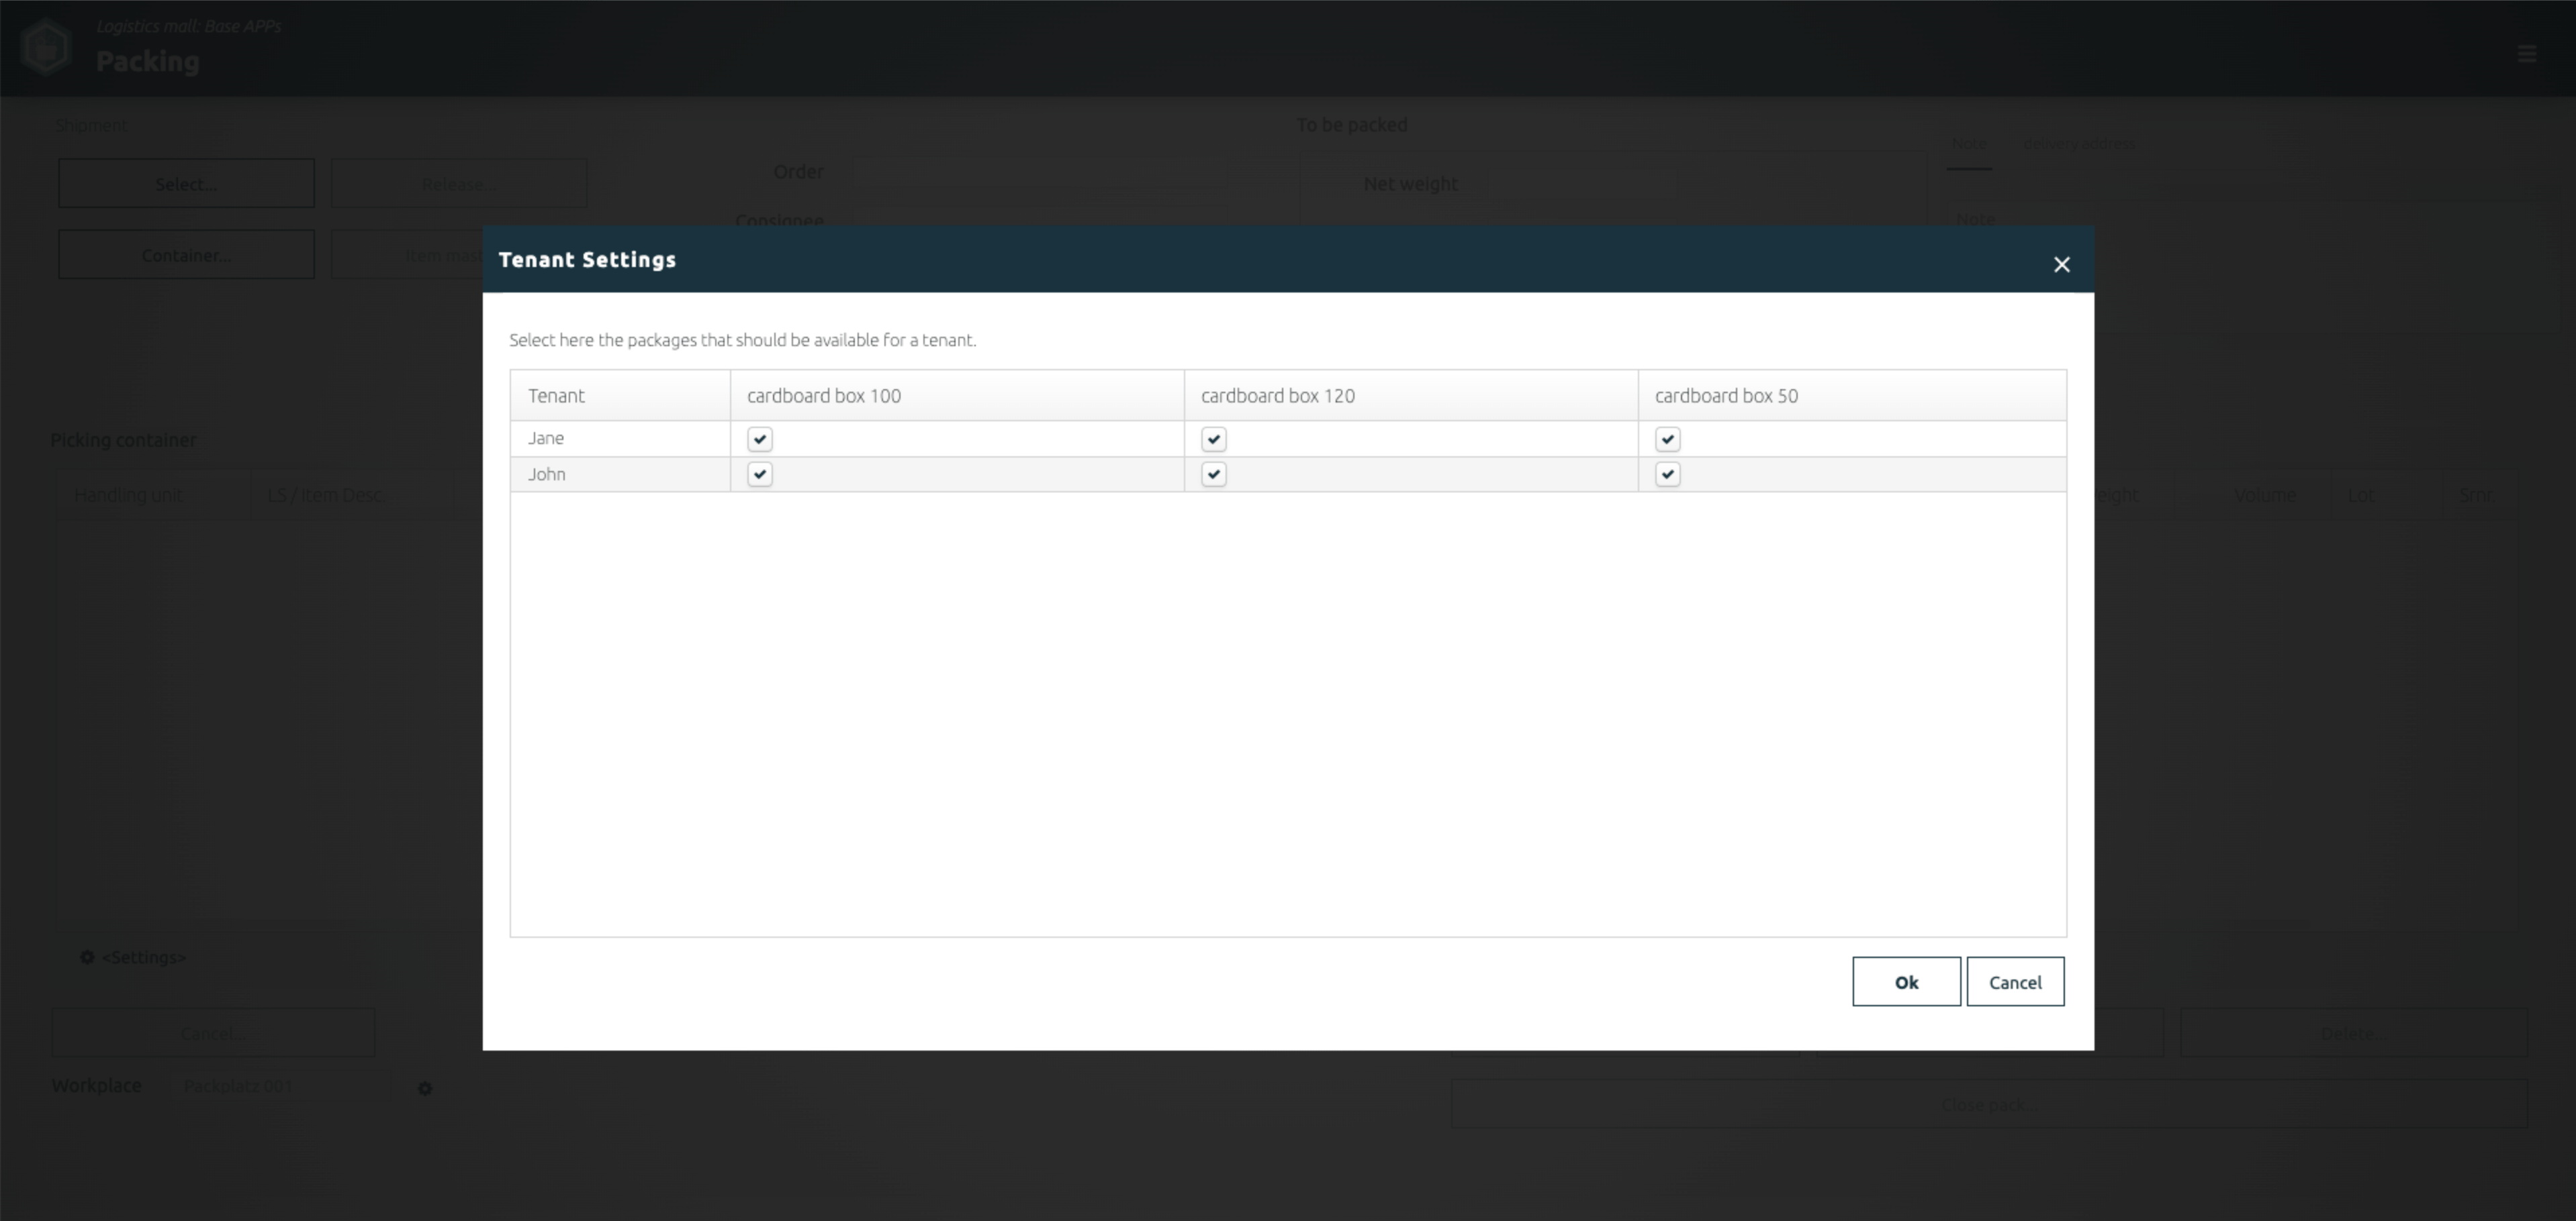The width and height of the screenshot is (2576, 1221).
Task: Click the Logistics mall app logo
Action: click(45, 48)
